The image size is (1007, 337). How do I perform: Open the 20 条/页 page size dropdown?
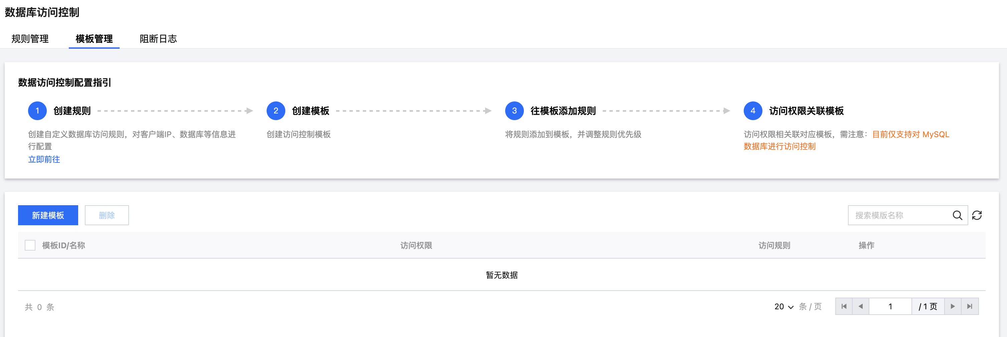[783, 307]
